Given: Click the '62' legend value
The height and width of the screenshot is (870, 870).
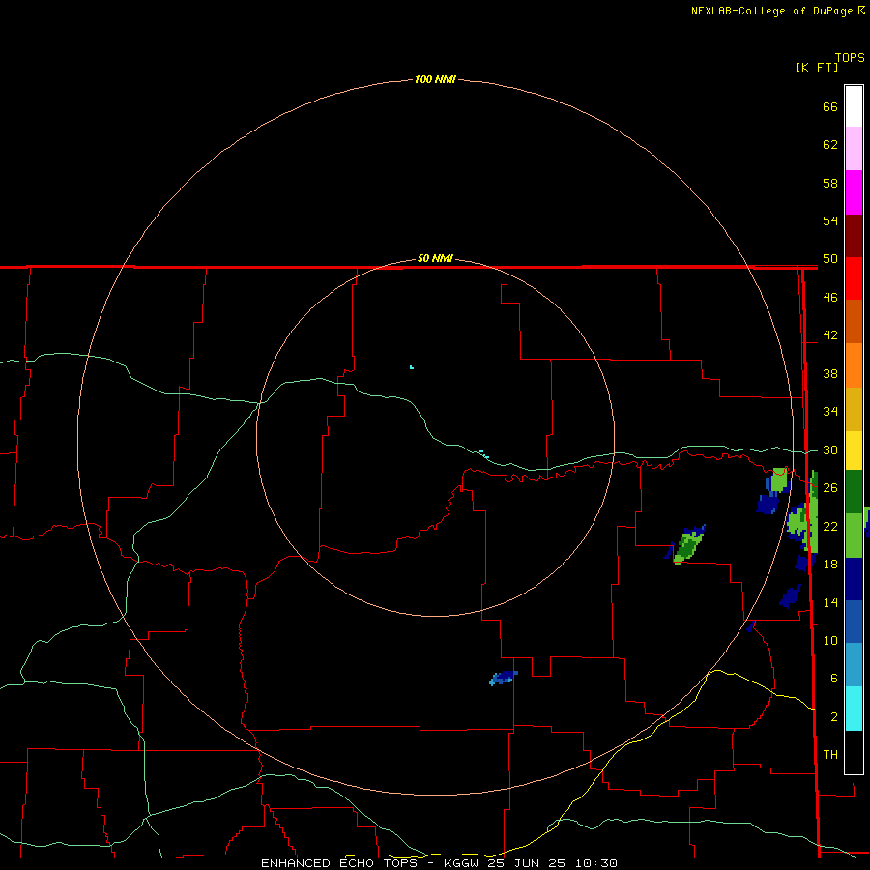Looking at the screenshot, I should tap(830, 145).
